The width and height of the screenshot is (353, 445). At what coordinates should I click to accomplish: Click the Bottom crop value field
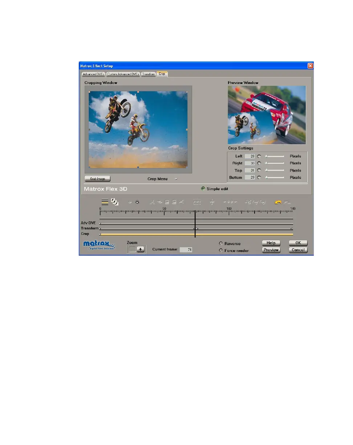click(249, 177)
